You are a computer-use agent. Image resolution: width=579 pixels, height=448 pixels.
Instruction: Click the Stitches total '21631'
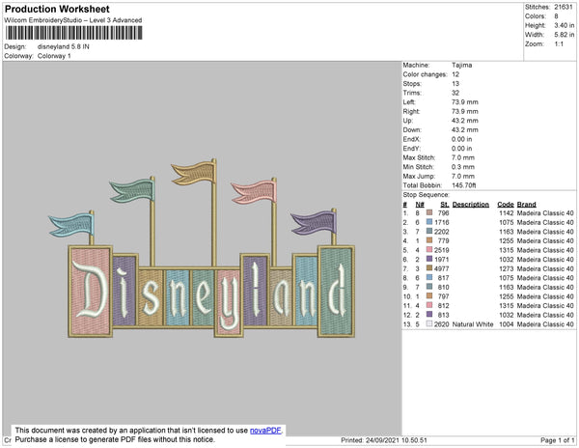point(564,7)
